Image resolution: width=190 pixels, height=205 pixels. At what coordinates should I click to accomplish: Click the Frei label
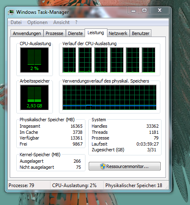pyautogui.click(x=23, y=144)
